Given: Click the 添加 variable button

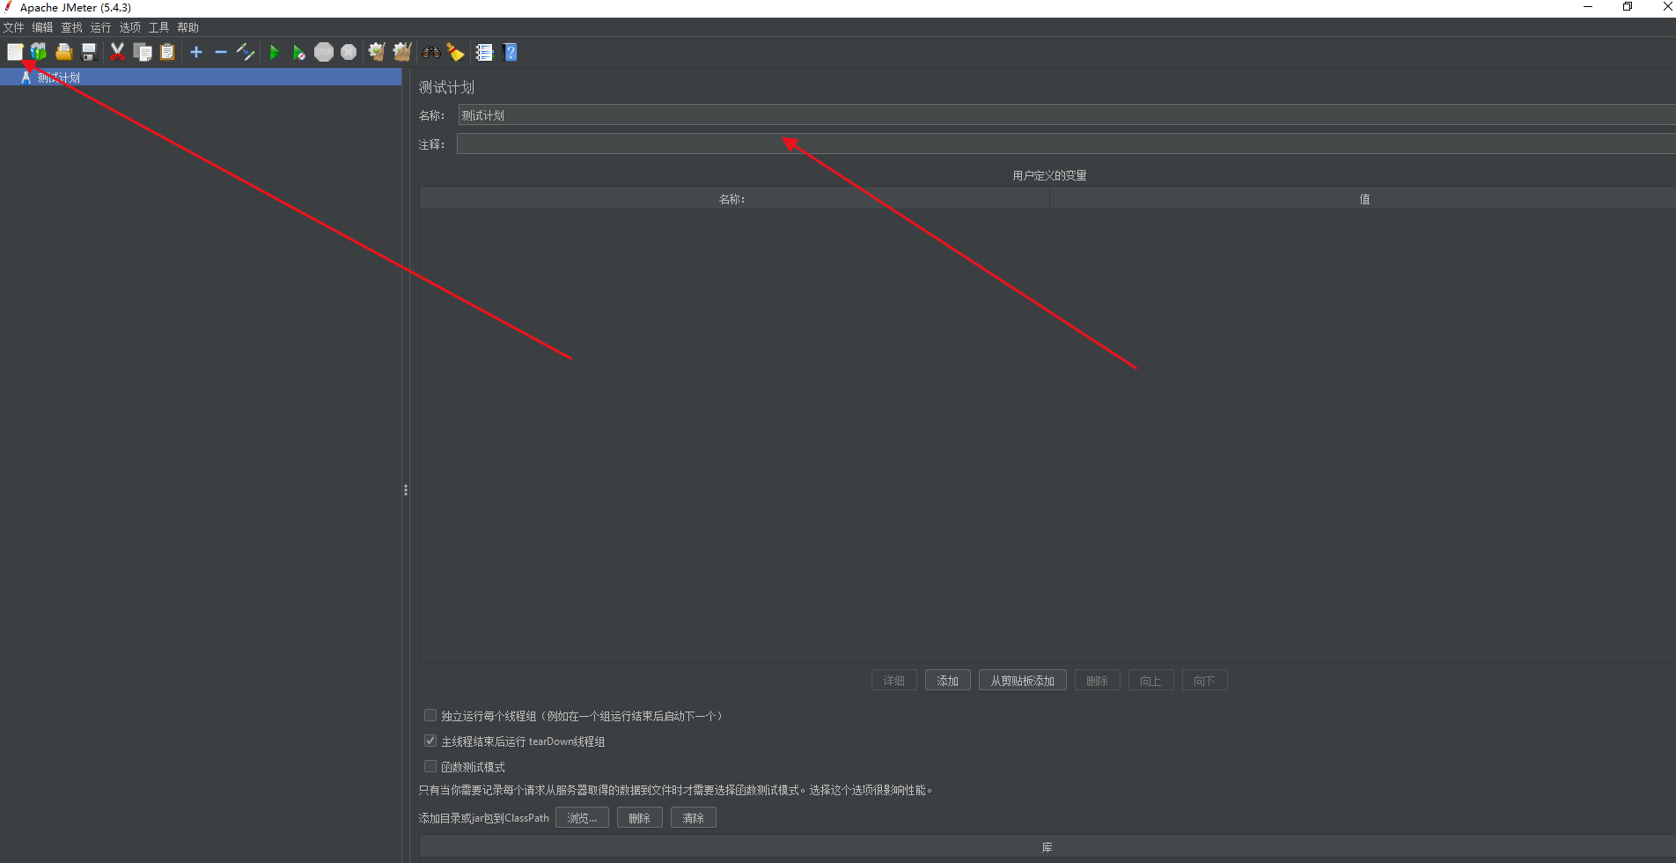Looking at the screenshot, I should click(x=948, y=681).
